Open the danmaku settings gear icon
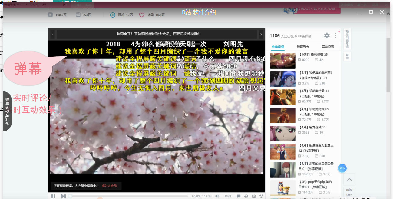Screen dimensions: 393x199 [x=327, y=35]
